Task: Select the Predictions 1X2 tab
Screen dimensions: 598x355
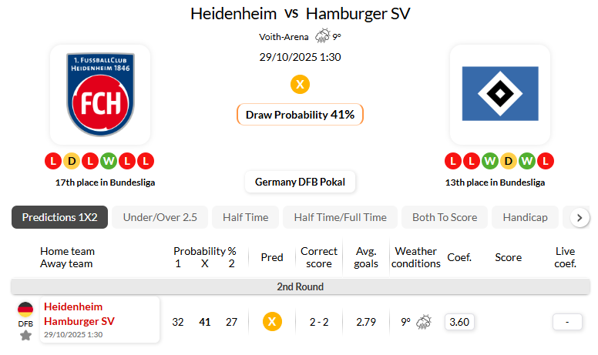Action: tap(60, 217)
